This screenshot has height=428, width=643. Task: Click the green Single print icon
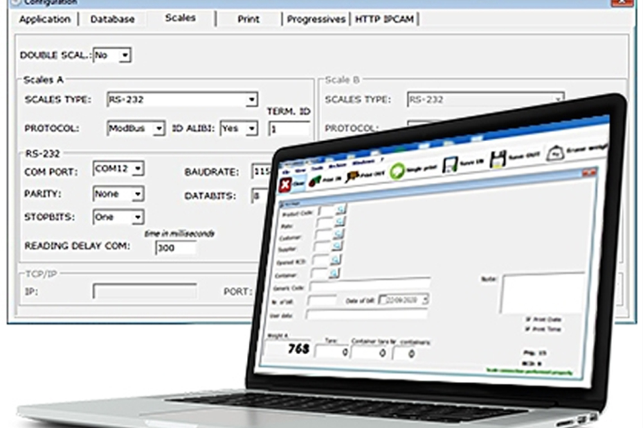(399, 171)
